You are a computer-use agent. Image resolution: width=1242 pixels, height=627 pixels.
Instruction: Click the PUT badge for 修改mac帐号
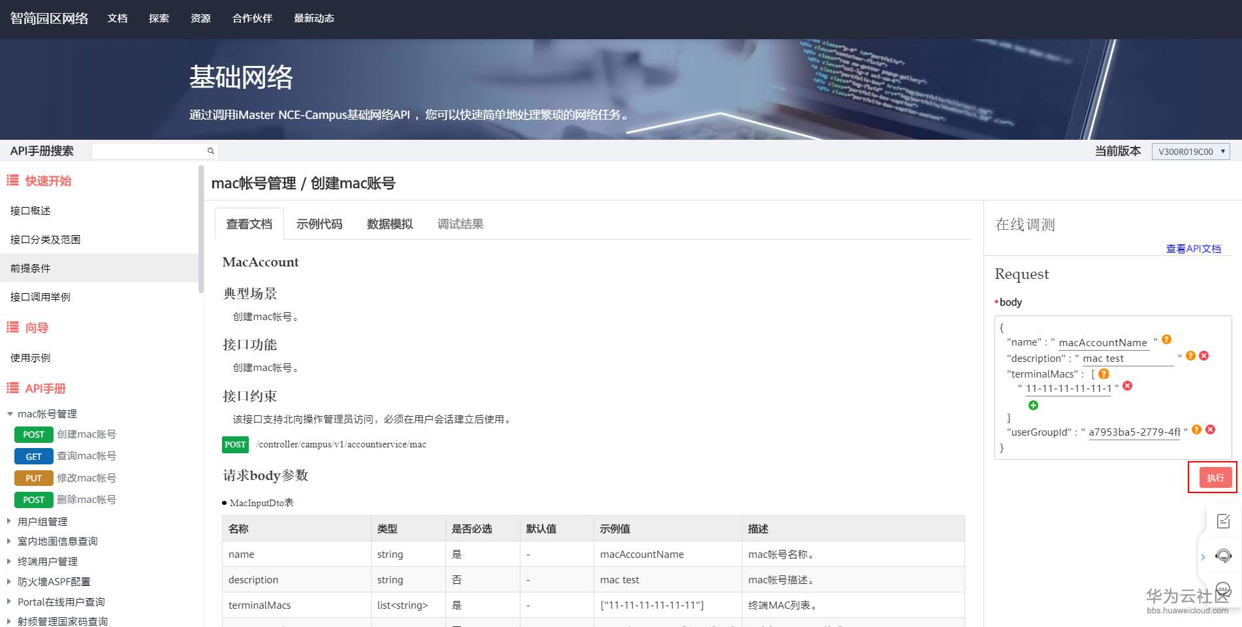click(34, 478)
